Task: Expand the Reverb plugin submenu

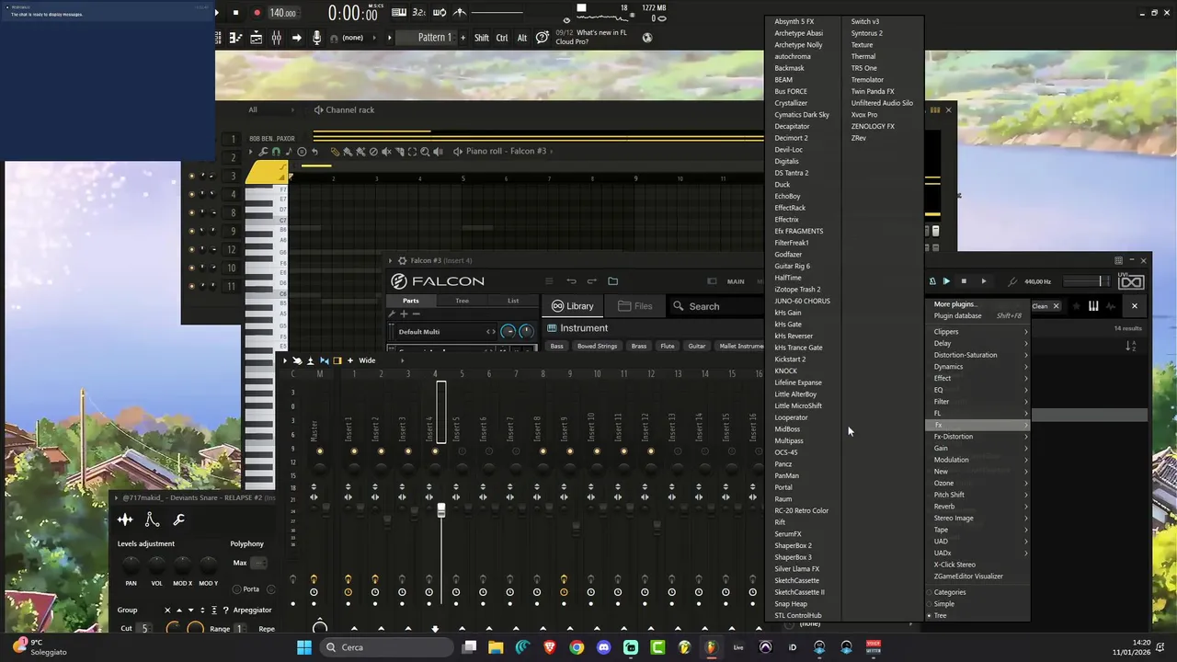Action: [x=977, y=507]
